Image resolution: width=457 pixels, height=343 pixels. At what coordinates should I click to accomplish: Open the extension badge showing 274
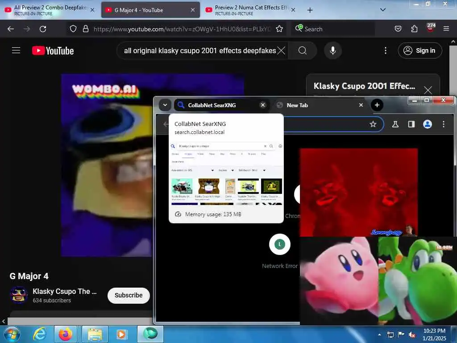[x=431, y=27]
